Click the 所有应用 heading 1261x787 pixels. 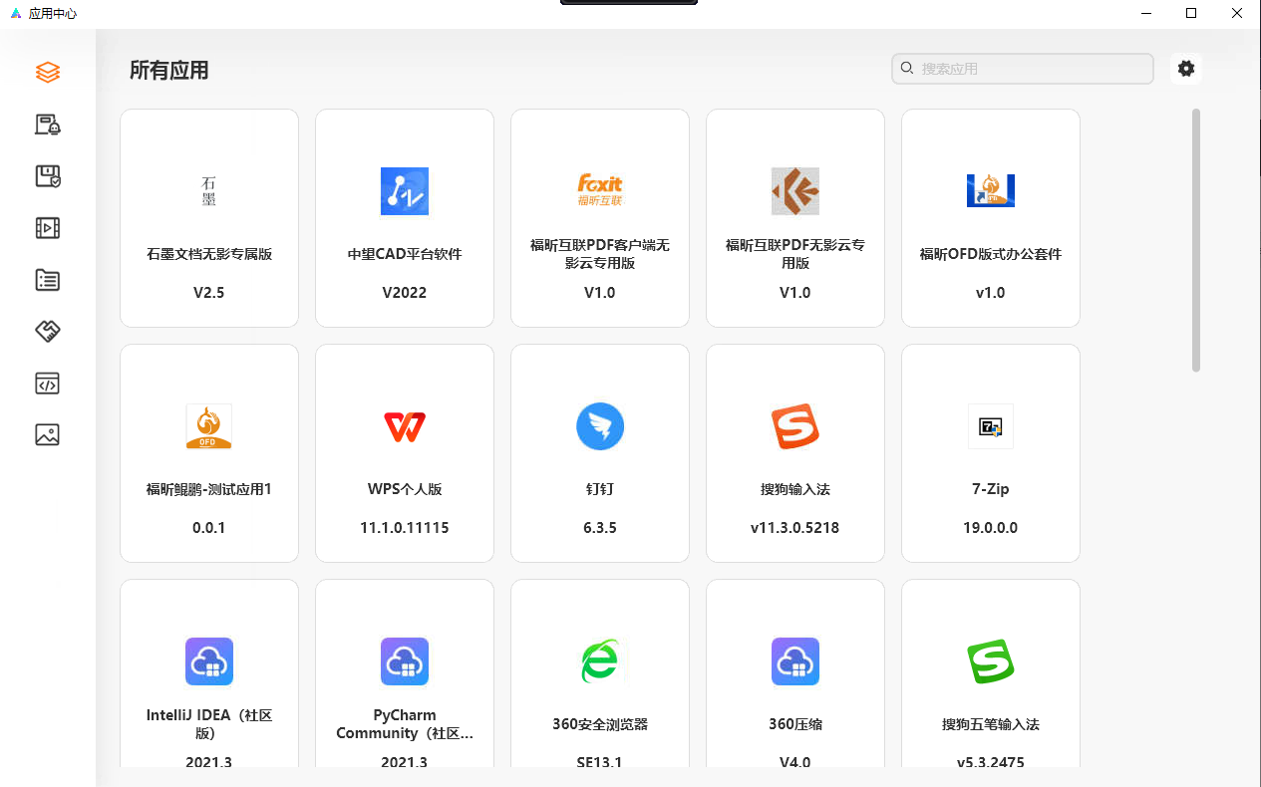tap(169, 71)
